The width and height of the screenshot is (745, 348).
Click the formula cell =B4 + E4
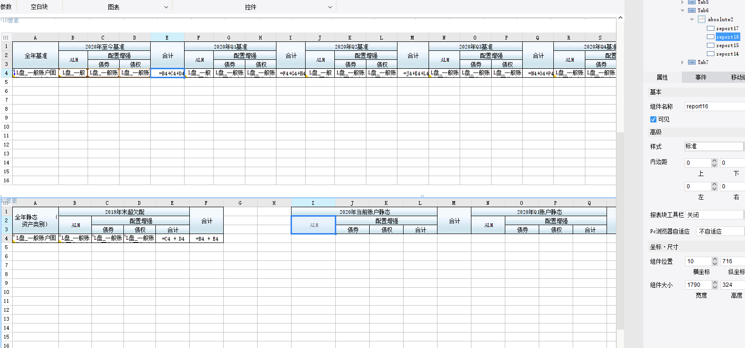[x=207, y=238]
